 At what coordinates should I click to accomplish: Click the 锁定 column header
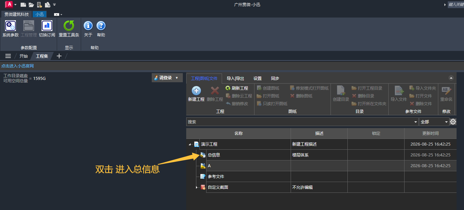coord(376,133)
